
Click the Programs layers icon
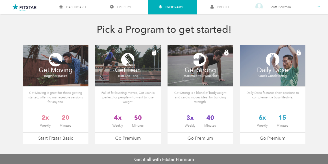[160, 7]
